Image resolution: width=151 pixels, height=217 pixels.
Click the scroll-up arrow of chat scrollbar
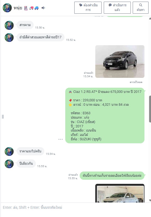point(150,19)
